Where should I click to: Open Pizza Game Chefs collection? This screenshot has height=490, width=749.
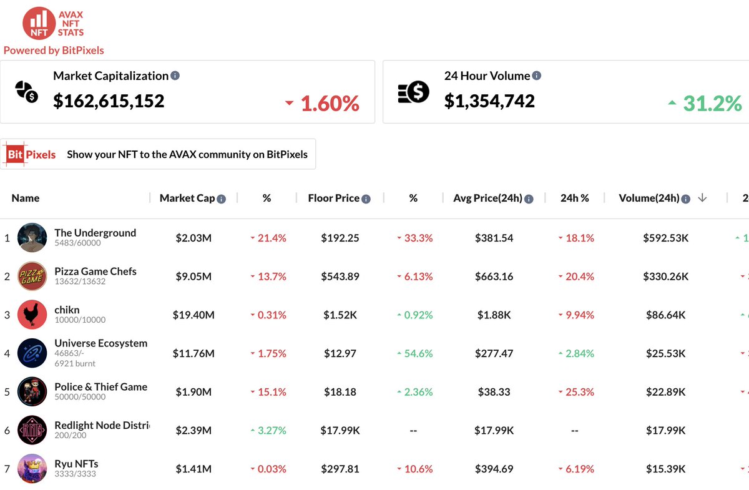point(95,271)
